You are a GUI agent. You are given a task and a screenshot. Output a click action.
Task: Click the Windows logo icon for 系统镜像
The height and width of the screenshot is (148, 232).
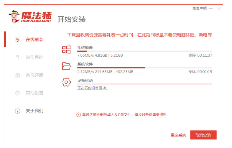(x=66, y=49)
